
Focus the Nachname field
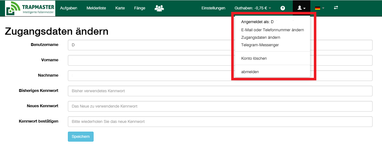[220, 76]
